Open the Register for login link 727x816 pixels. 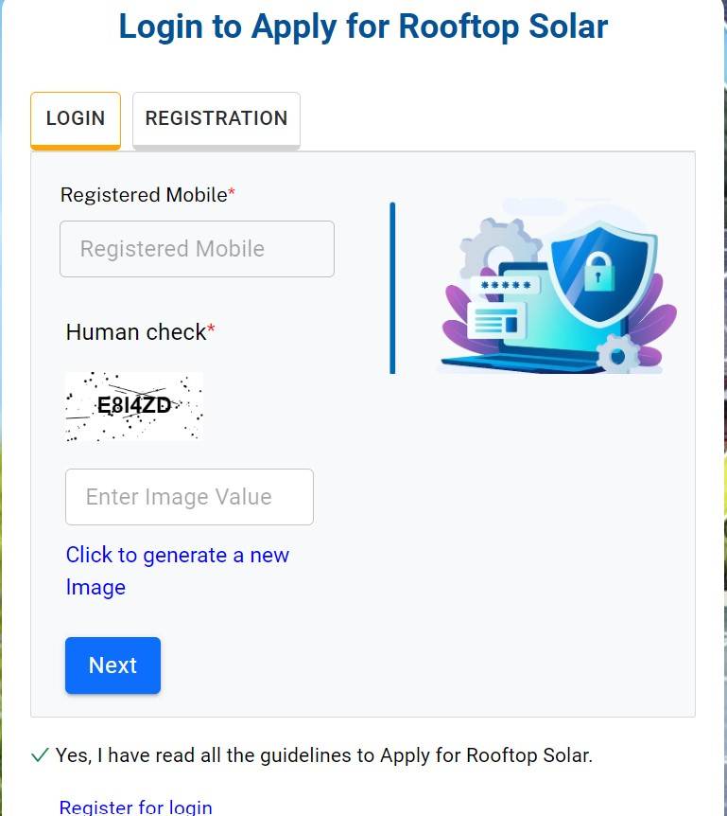pos(136,807)
